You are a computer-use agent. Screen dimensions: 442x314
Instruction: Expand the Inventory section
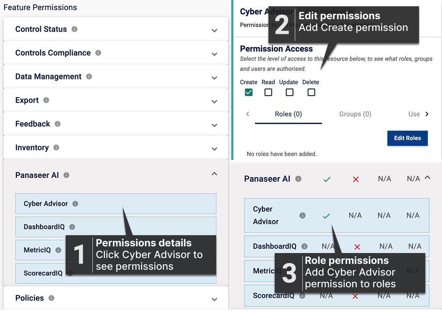(x=215, y=149)
